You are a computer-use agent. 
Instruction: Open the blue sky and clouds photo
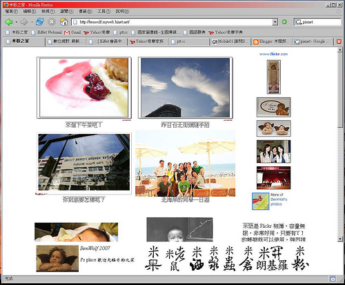tap(185, 88)
